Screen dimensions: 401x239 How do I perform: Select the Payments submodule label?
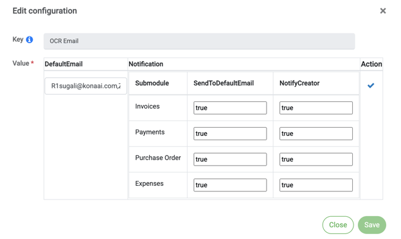coord(150,132)
